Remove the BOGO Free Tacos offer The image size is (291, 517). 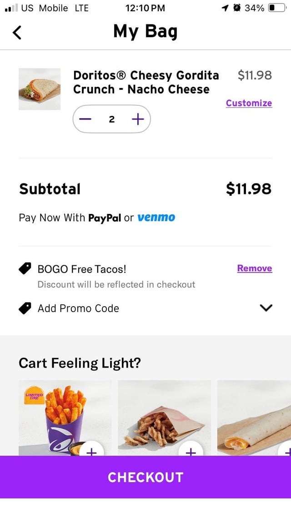tap(254, 268)
